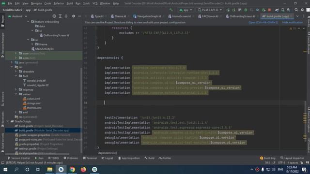The image size is (310, 174).
Task: Open the File menu
Action: click(10, 3)
